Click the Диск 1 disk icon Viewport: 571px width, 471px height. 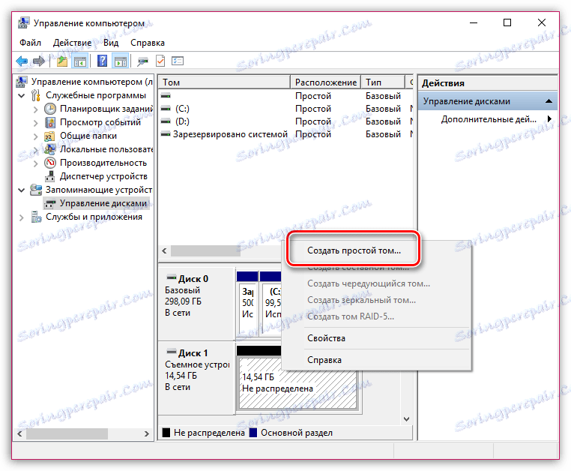coord(172,352)
